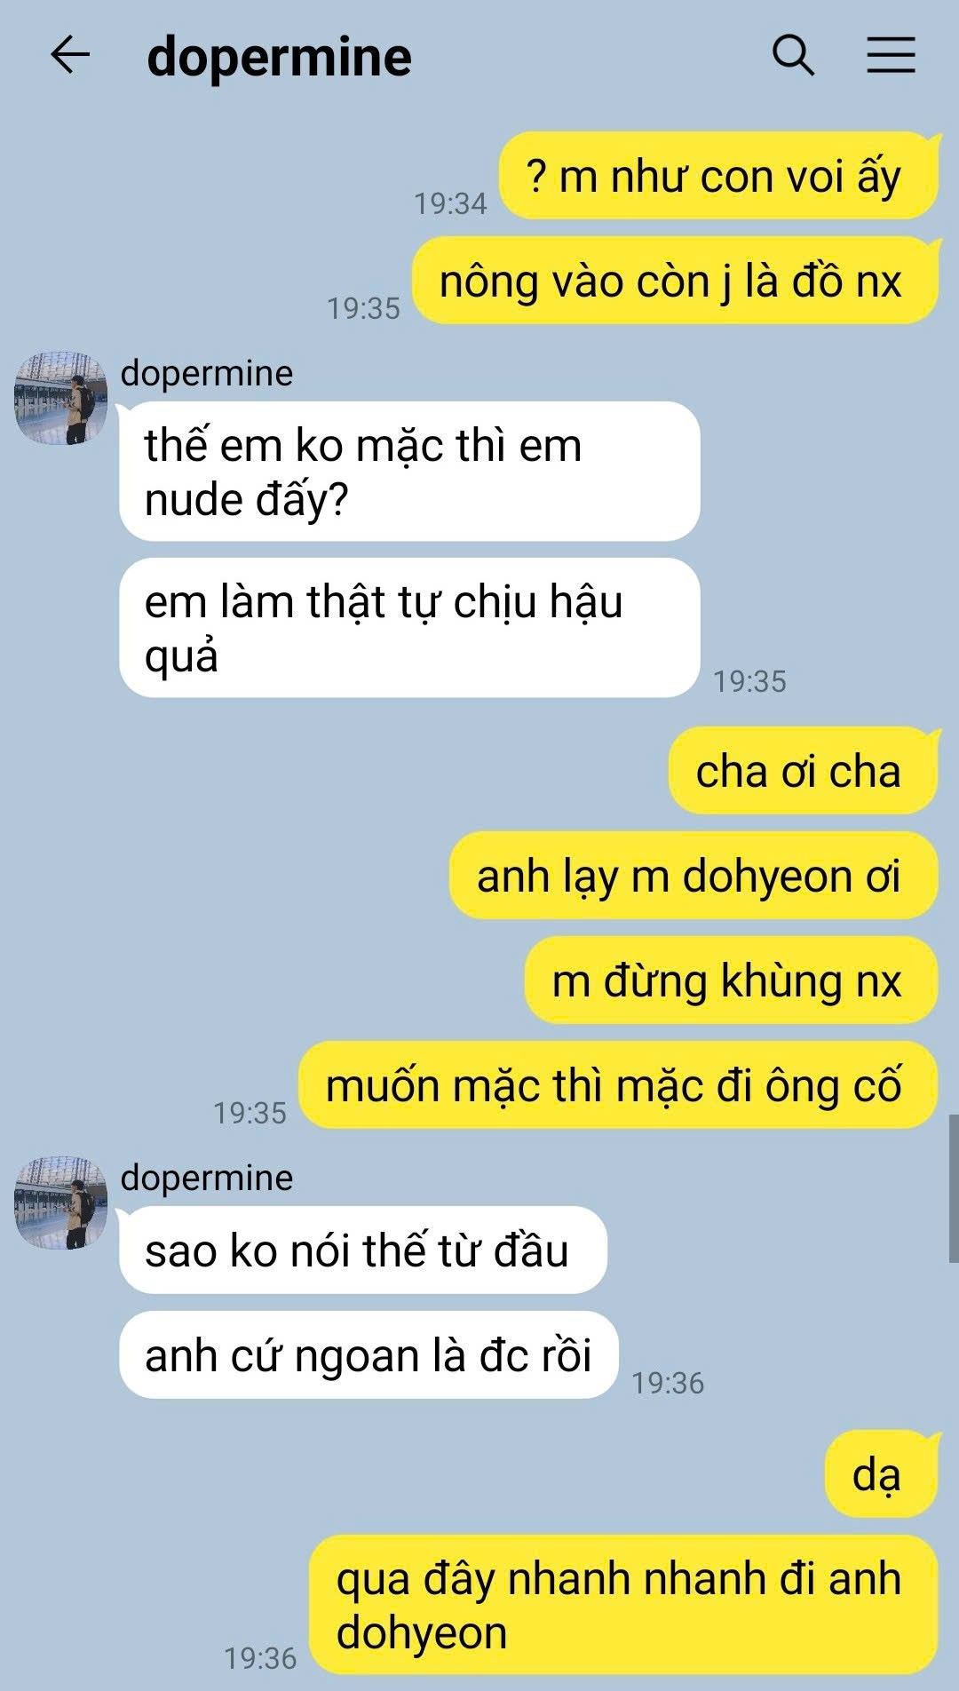This screenshot has height=1691, width=959.
Task: Select message 'anh cứ ngoan là đc rồi'
Action: [369, 1354]
